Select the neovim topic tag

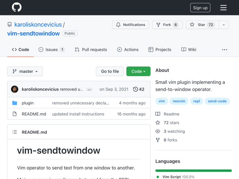[179, 101]
